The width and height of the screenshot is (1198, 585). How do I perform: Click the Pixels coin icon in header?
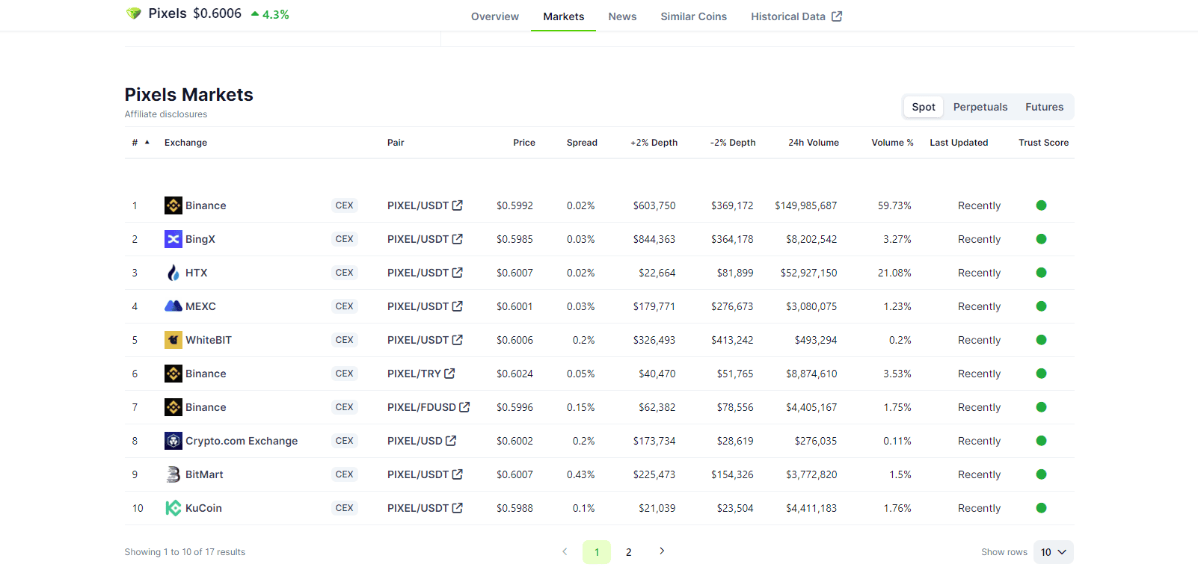pos(134,13)
